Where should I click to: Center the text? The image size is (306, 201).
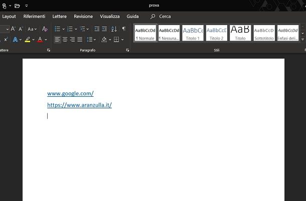pos(65,40)
